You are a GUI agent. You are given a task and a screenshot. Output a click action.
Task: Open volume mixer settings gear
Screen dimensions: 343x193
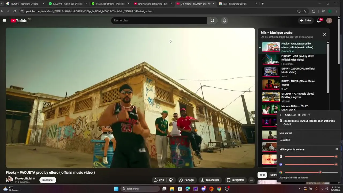click(337, 149)
